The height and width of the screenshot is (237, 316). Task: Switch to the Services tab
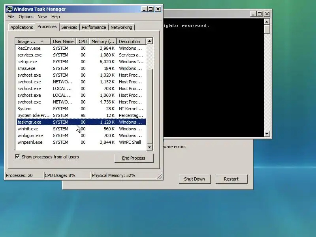click(x=69, y=27)
